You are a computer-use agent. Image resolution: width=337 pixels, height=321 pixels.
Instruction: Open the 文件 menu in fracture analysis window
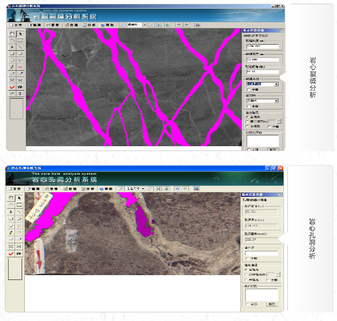pos(16,25)
